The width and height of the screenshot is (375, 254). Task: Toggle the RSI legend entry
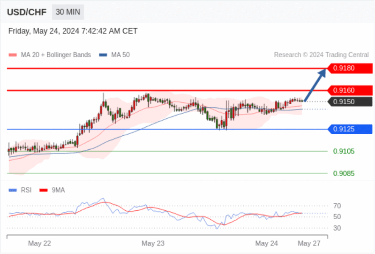click(x=20, y=190)
